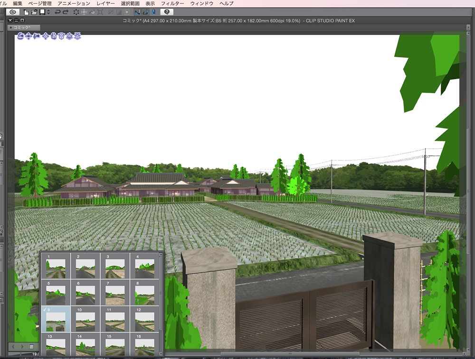Select the camera pan tool on canvas
Screen dimensions: 475x359
(28, 36)
